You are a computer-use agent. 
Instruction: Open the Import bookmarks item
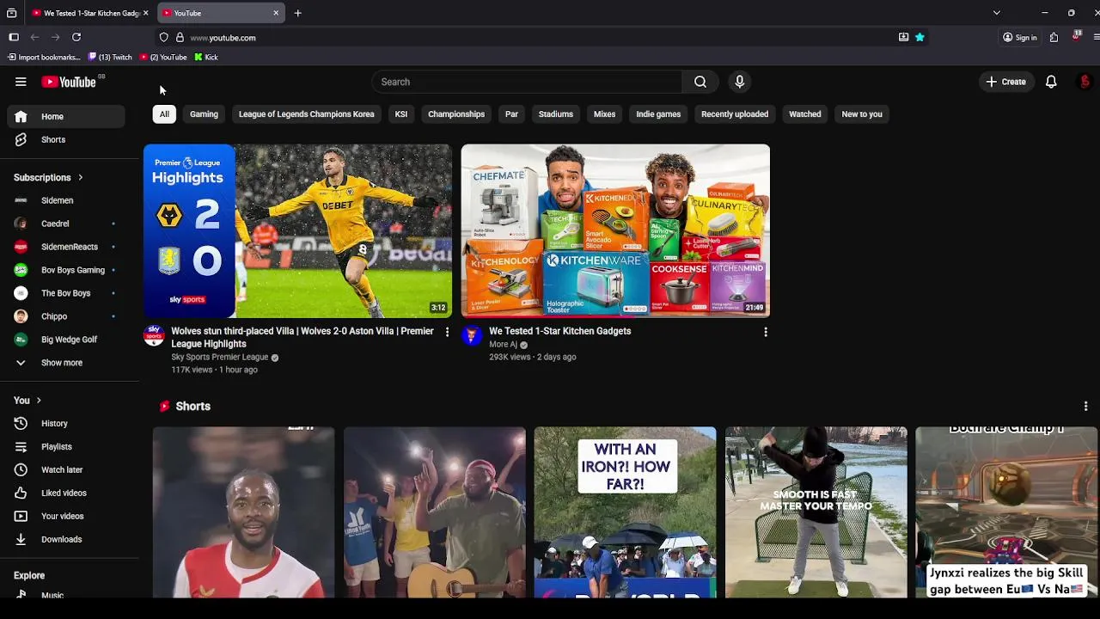(43, 57)
